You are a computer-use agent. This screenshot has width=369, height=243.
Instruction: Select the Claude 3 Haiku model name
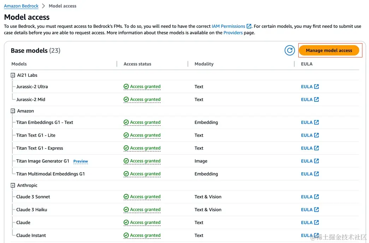32,210
